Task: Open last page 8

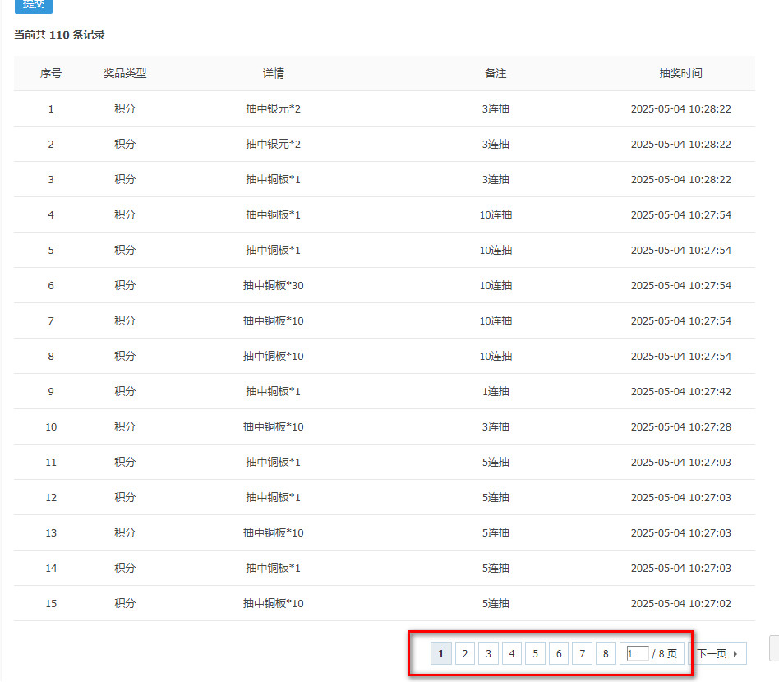Action: 606,654
